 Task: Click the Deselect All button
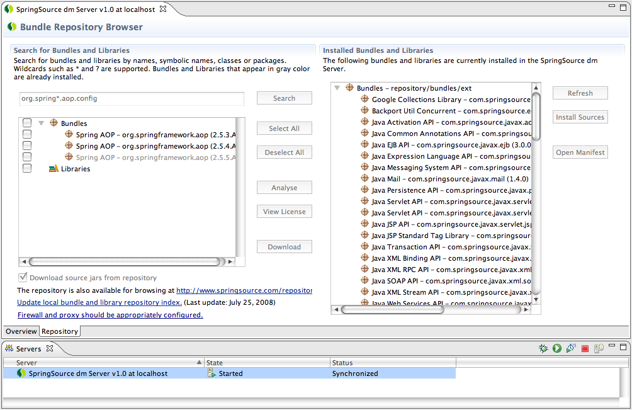(x=284, y=152)
